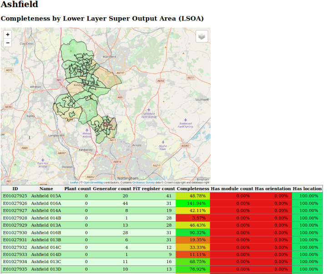This screenshot has width=327, height=274.
Task: Select ID cell E01027934
Action: point(15,262)
